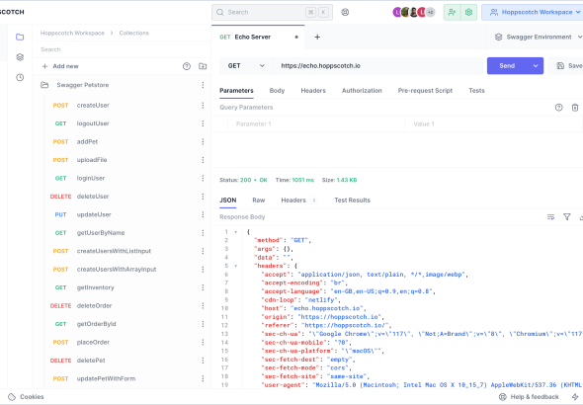Switch to the Tests tab

pyautogui.click(x=476, y=90)
